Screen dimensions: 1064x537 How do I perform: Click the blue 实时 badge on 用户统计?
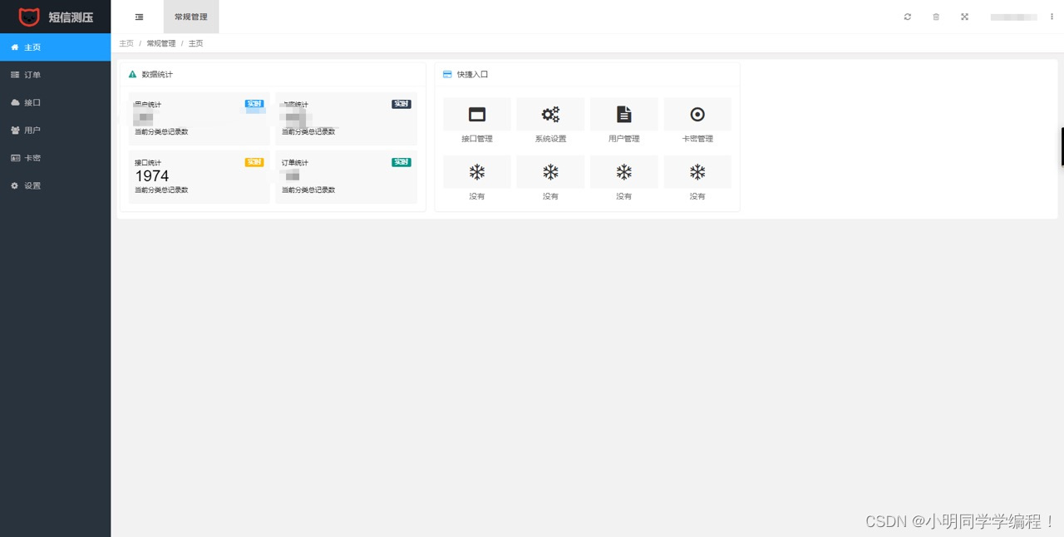tap(254, 104)
